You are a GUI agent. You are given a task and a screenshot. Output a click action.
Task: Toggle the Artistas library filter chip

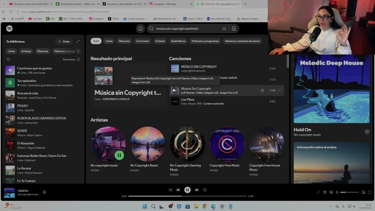pyautogui.click(x=26, y=51)
